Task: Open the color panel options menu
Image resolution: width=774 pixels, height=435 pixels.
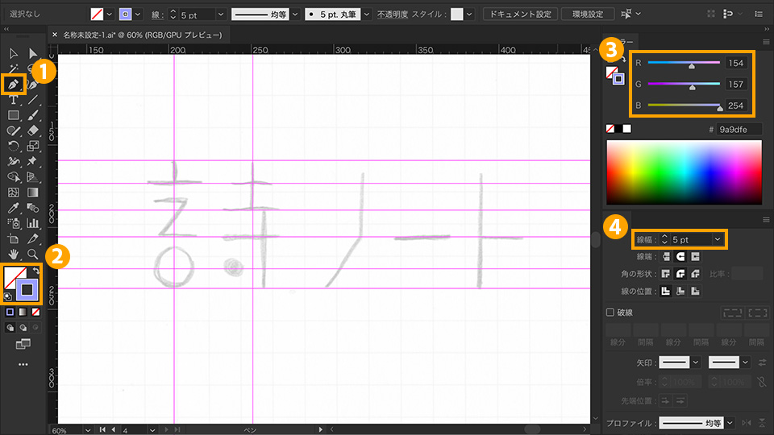Action: [x=766, y=43]
